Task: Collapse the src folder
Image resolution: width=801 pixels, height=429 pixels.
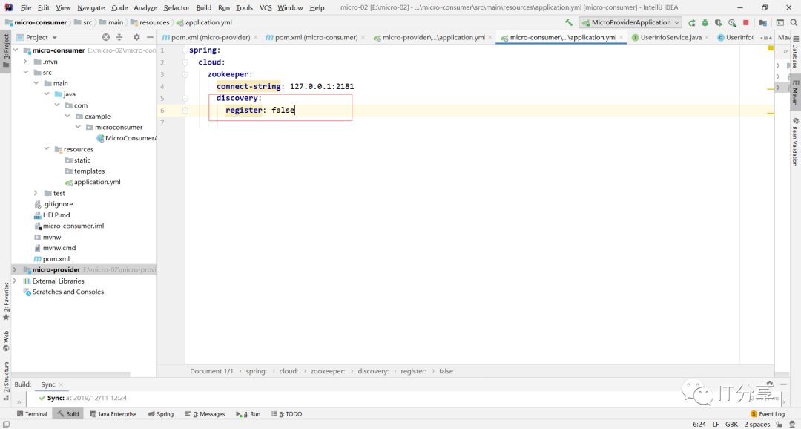Action: (25, 72)
